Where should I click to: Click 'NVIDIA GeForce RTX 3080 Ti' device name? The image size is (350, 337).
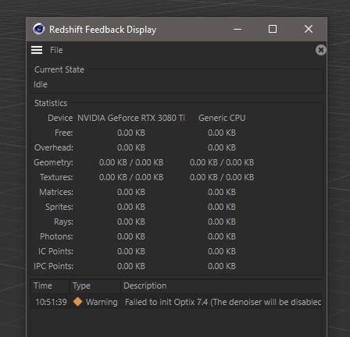coord(131,118)
